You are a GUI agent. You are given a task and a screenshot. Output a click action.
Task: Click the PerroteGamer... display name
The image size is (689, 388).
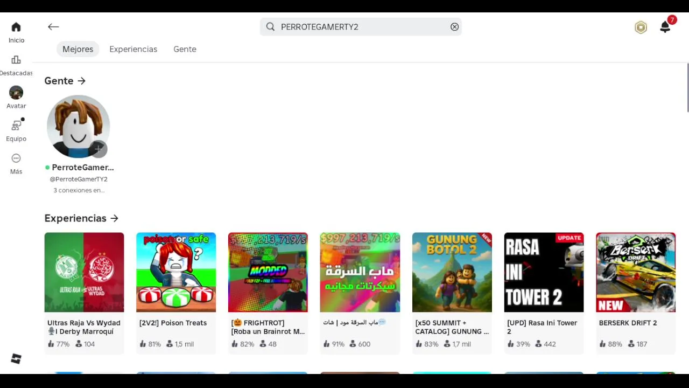(x=83, y=168)
